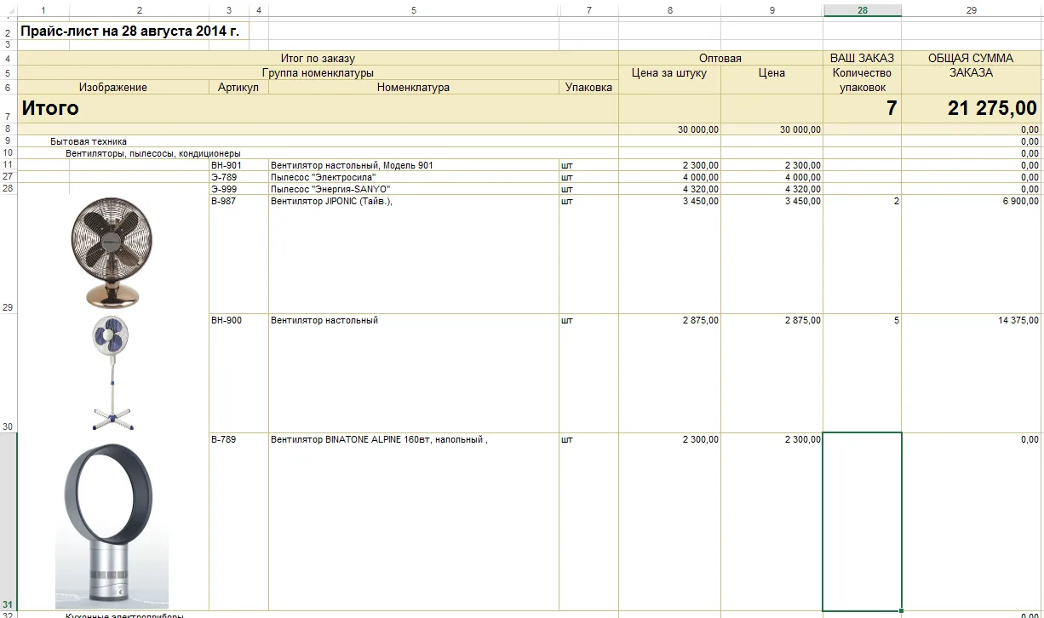Click the 'Оптовая' header cell
Screen dimensions: 1044x618
point(720,59)
